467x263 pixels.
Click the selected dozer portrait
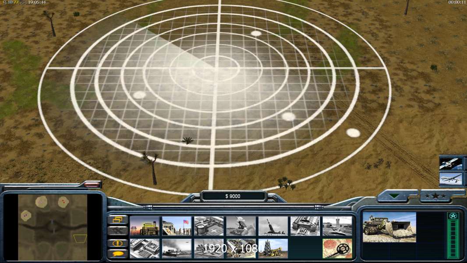pyautogui.click(x=389, y=227)
